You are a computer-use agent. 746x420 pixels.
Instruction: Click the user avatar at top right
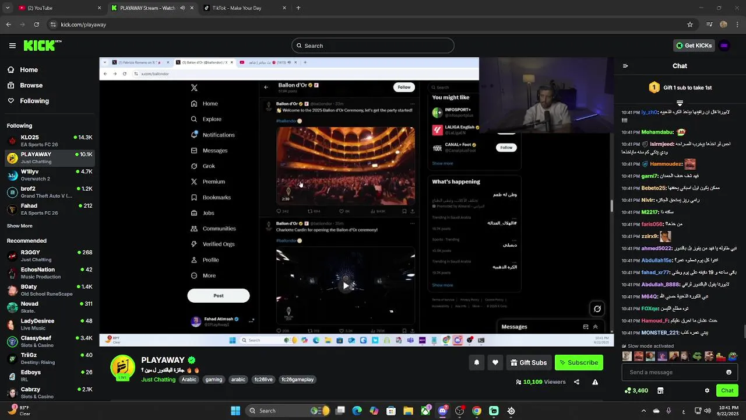point(724,45)
